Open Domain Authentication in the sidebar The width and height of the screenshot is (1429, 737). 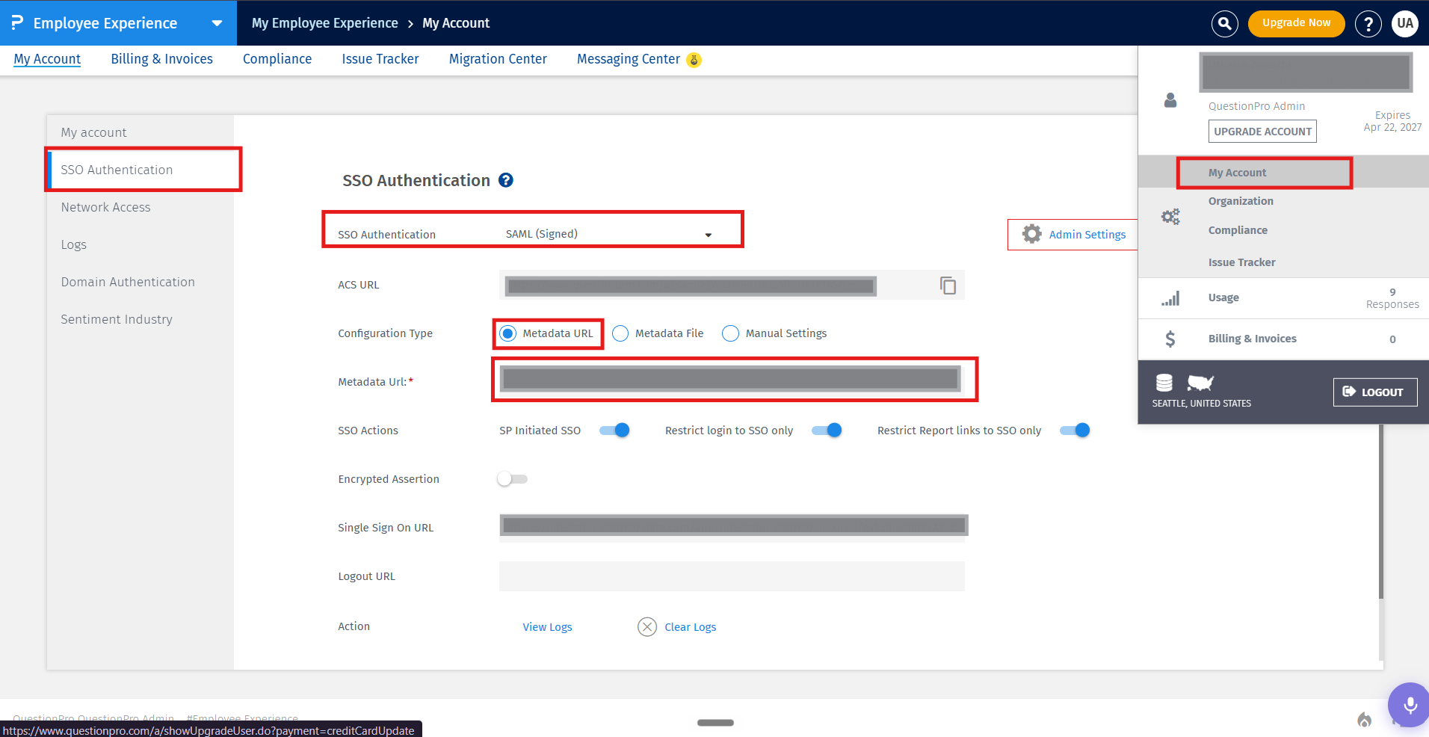coord(141,282)
